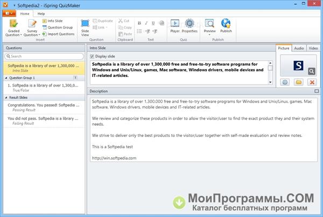Image resolution: width=323 pixels, height=217 pixels.
Task: Select the Picture tab
Action: (284, 48)
